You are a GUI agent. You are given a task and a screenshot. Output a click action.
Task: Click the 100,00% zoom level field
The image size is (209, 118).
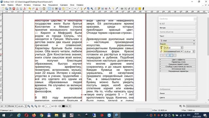pyautogui.click(x=21, y=106)
